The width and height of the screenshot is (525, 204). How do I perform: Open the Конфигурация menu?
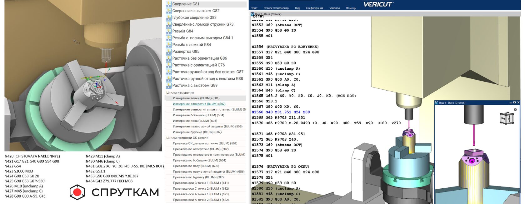(314, 8)
